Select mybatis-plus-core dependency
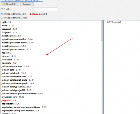Screen dimensions: 140x114 click(x=14, y=46)
